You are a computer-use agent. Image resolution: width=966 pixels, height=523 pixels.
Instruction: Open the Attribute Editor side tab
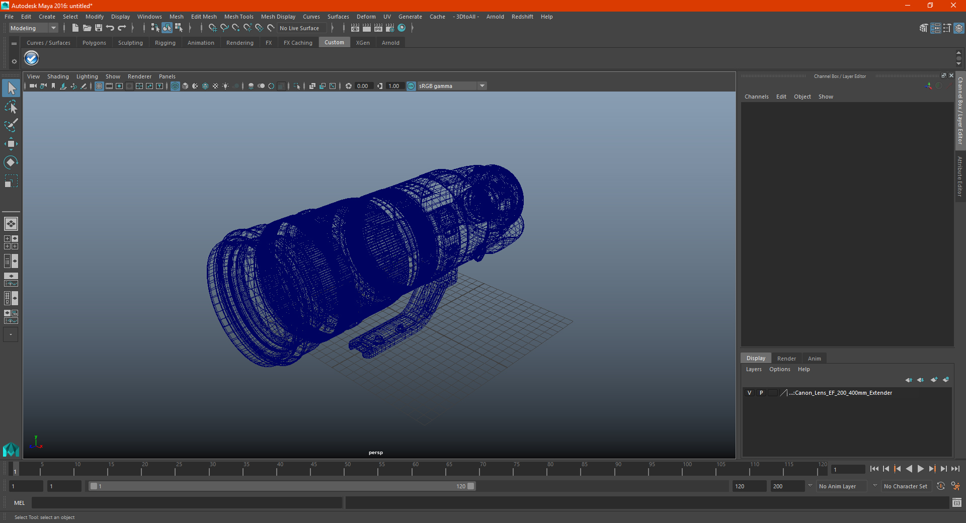[960, 176]
